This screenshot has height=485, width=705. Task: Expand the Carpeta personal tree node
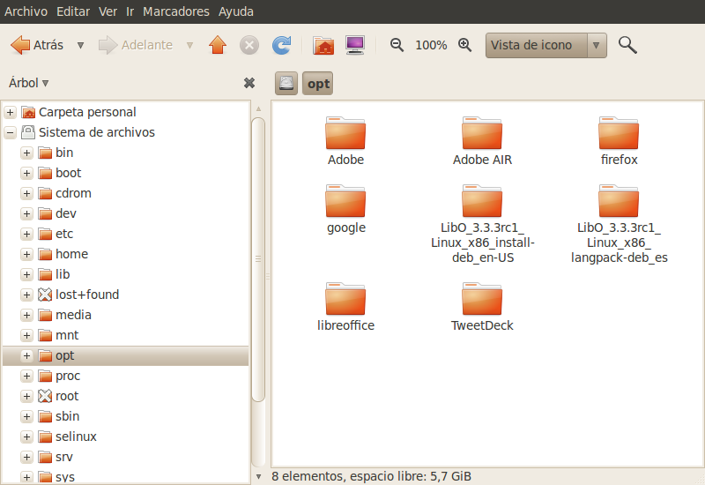pyautogui.click(x=11, y=112)
